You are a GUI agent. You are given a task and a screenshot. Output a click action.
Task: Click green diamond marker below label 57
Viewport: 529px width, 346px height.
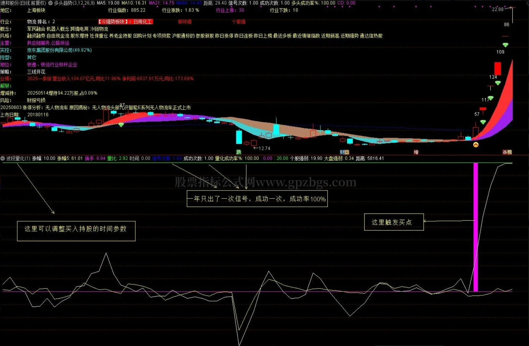483,122
